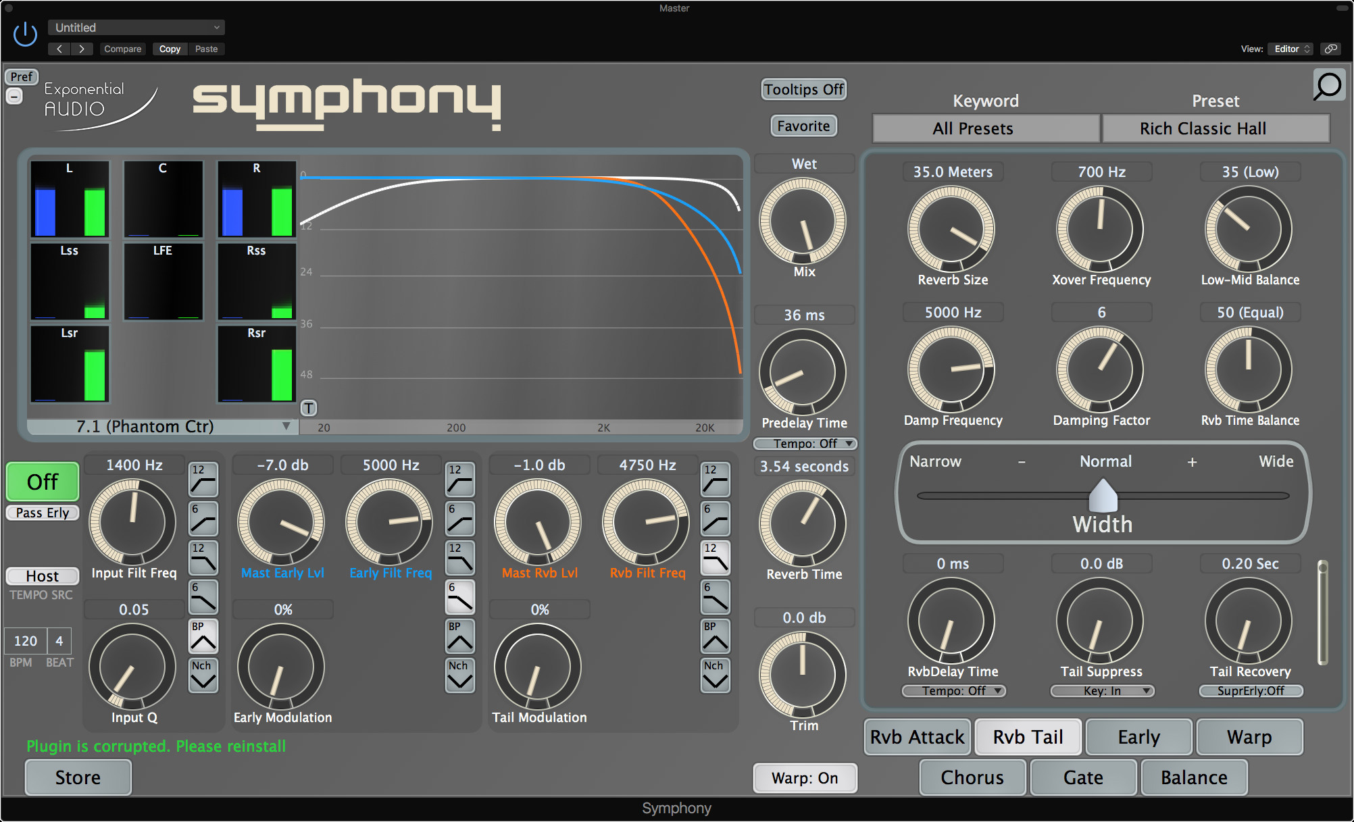The height and width of the screenshot is (822, 1354).
Task: Expand the Key: In dropdown
Action: [x=1102, y=691]
